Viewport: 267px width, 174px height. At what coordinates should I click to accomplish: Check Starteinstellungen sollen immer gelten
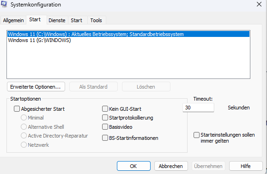pyautogui.click(x=196, y=135)
